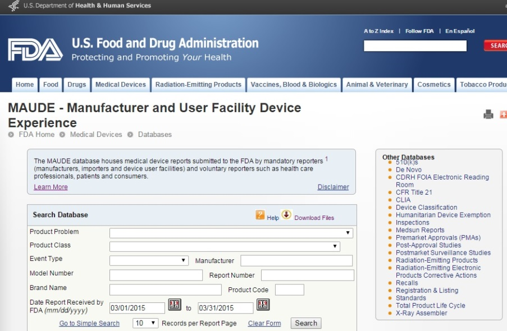Viewport: 507px width, 331px height.
Task: Click Databases breadcrumb
Action: pos(155,135)
